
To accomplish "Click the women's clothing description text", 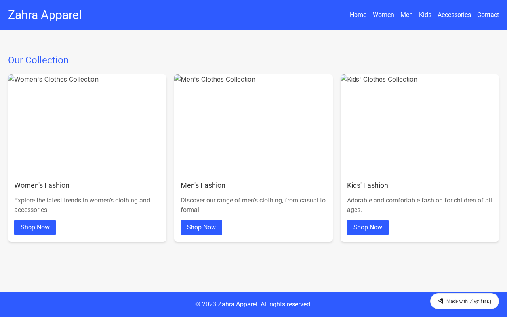I will [x=82, y=205].
